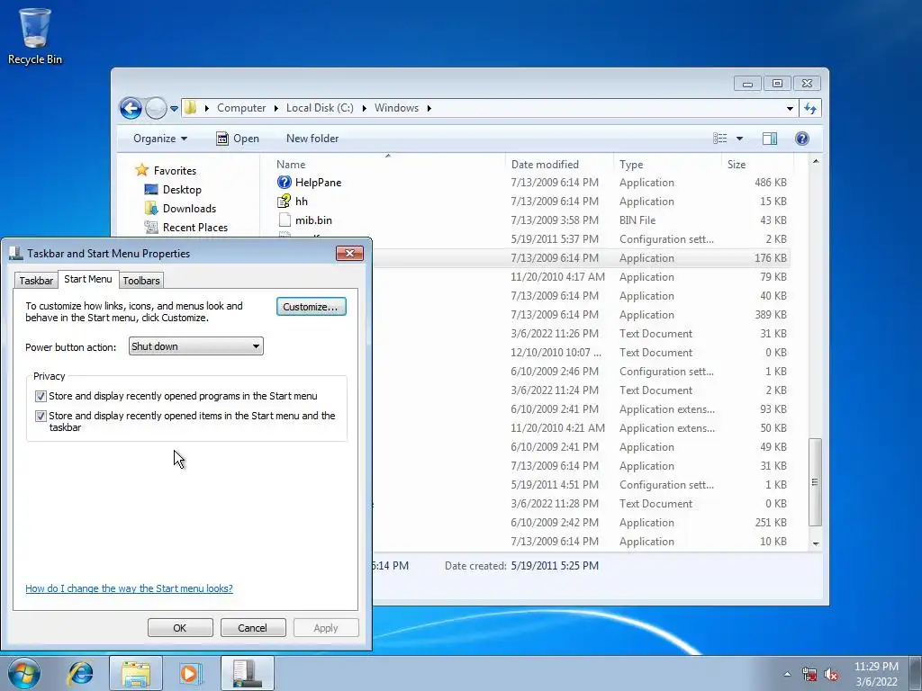The height and width of the screenshot is (691, 922).
Task: Select the 251 KB Application row
Action: (582, 523)
